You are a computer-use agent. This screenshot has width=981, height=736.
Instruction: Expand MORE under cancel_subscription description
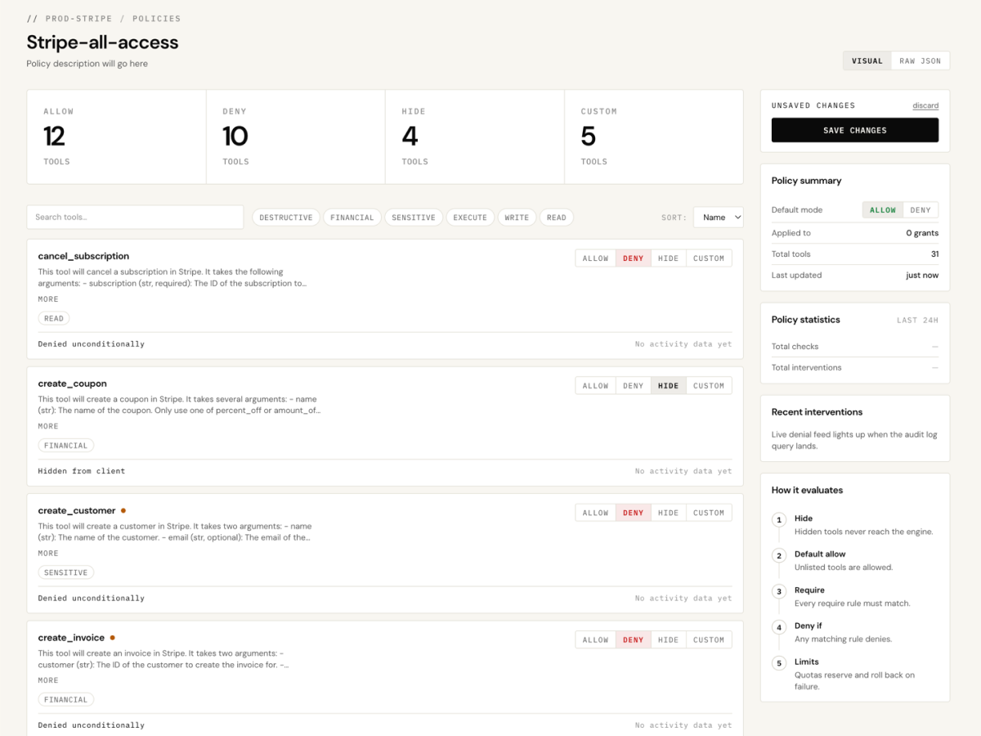point(48,299)
